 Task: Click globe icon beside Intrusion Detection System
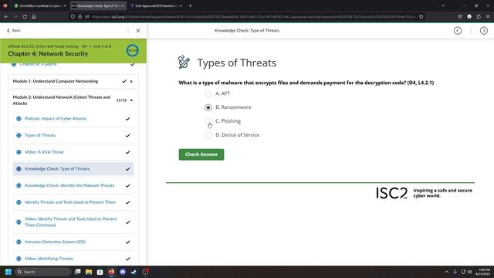point(19,242)
